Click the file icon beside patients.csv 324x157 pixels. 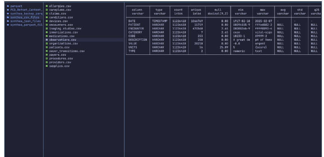pyautogui.click(x=47, y=47)
